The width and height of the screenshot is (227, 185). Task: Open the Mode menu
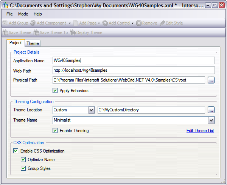[23, 14]
